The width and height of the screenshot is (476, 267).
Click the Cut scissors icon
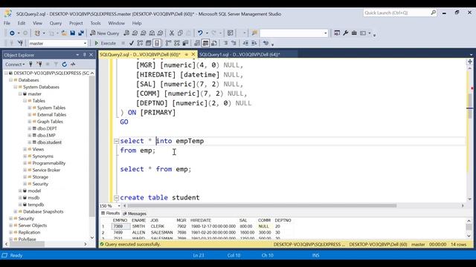tap(172, 33)
